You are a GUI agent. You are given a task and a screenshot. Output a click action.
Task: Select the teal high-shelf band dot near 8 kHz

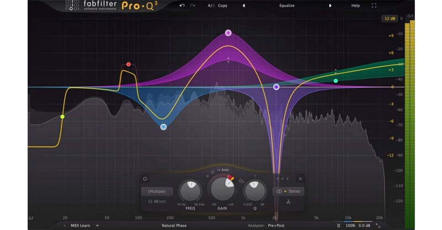(x=336, y=81)
